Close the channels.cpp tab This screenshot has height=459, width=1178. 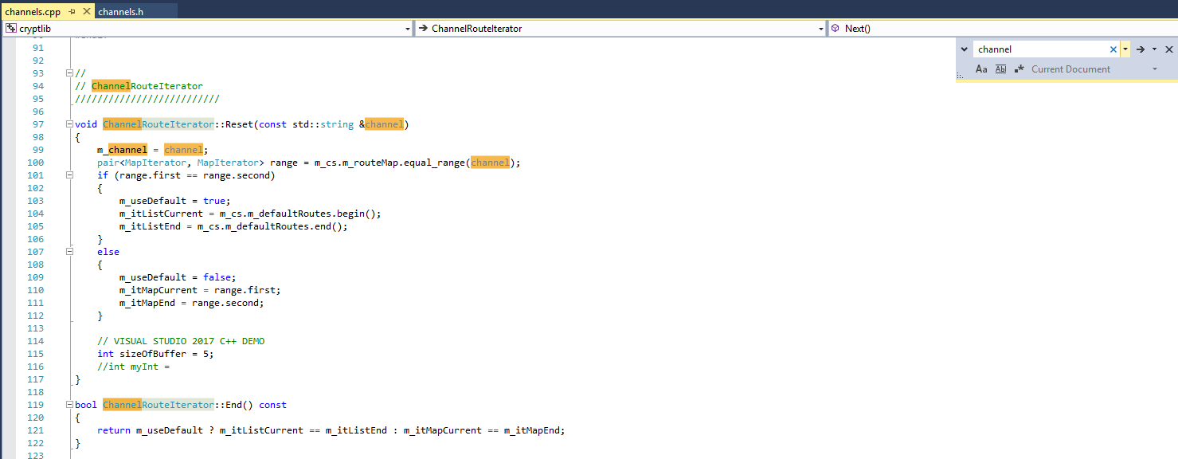(86, 12)
